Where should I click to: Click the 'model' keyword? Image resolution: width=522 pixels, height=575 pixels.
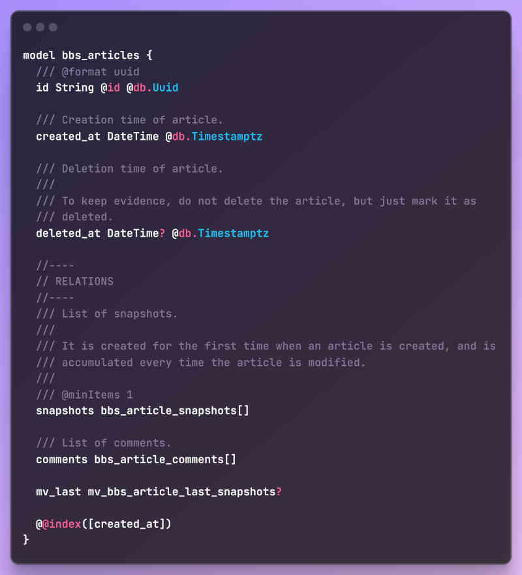coord(39,56)
